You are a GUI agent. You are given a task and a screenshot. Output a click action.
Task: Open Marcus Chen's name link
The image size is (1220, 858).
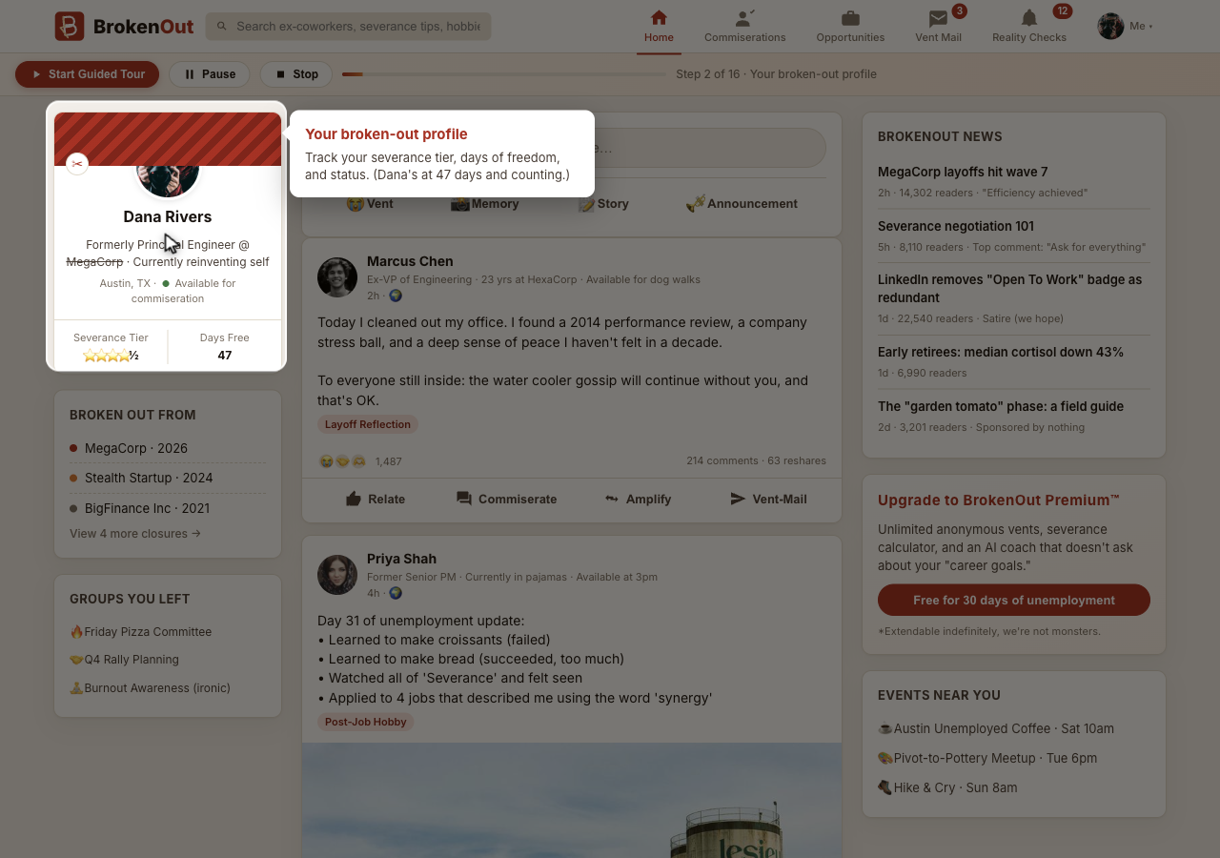(410, 261)
